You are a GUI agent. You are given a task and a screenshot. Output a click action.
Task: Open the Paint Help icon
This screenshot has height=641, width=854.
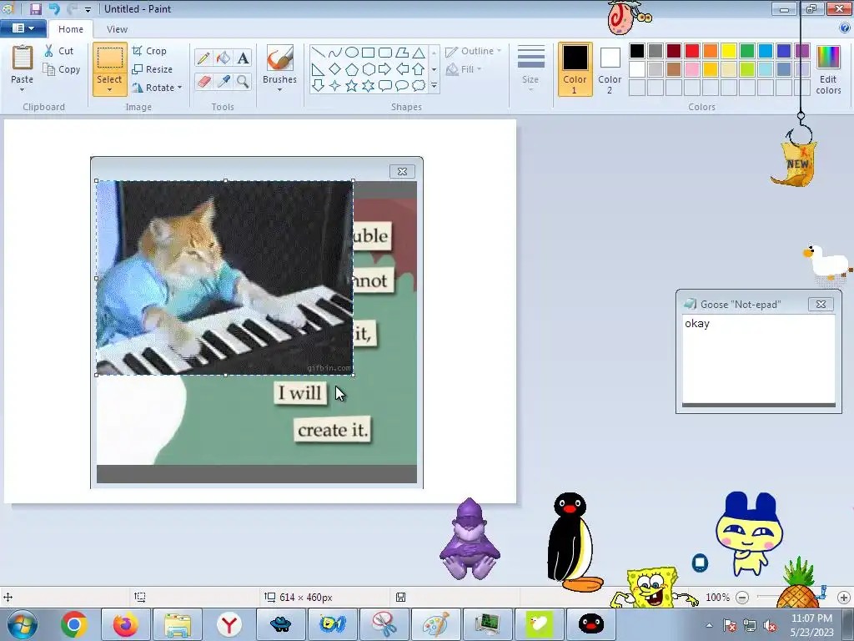[x=844, y=28]
